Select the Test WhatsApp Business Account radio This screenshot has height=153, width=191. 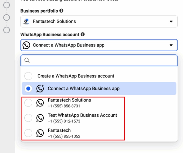click(28, 118)
